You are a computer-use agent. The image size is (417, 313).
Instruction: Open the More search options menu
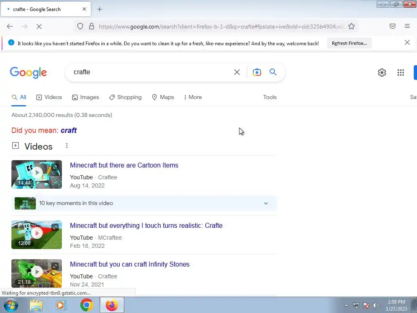[193, 97]
